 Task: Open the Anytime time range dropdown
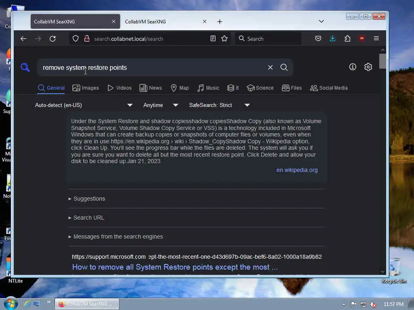[161, 105]
